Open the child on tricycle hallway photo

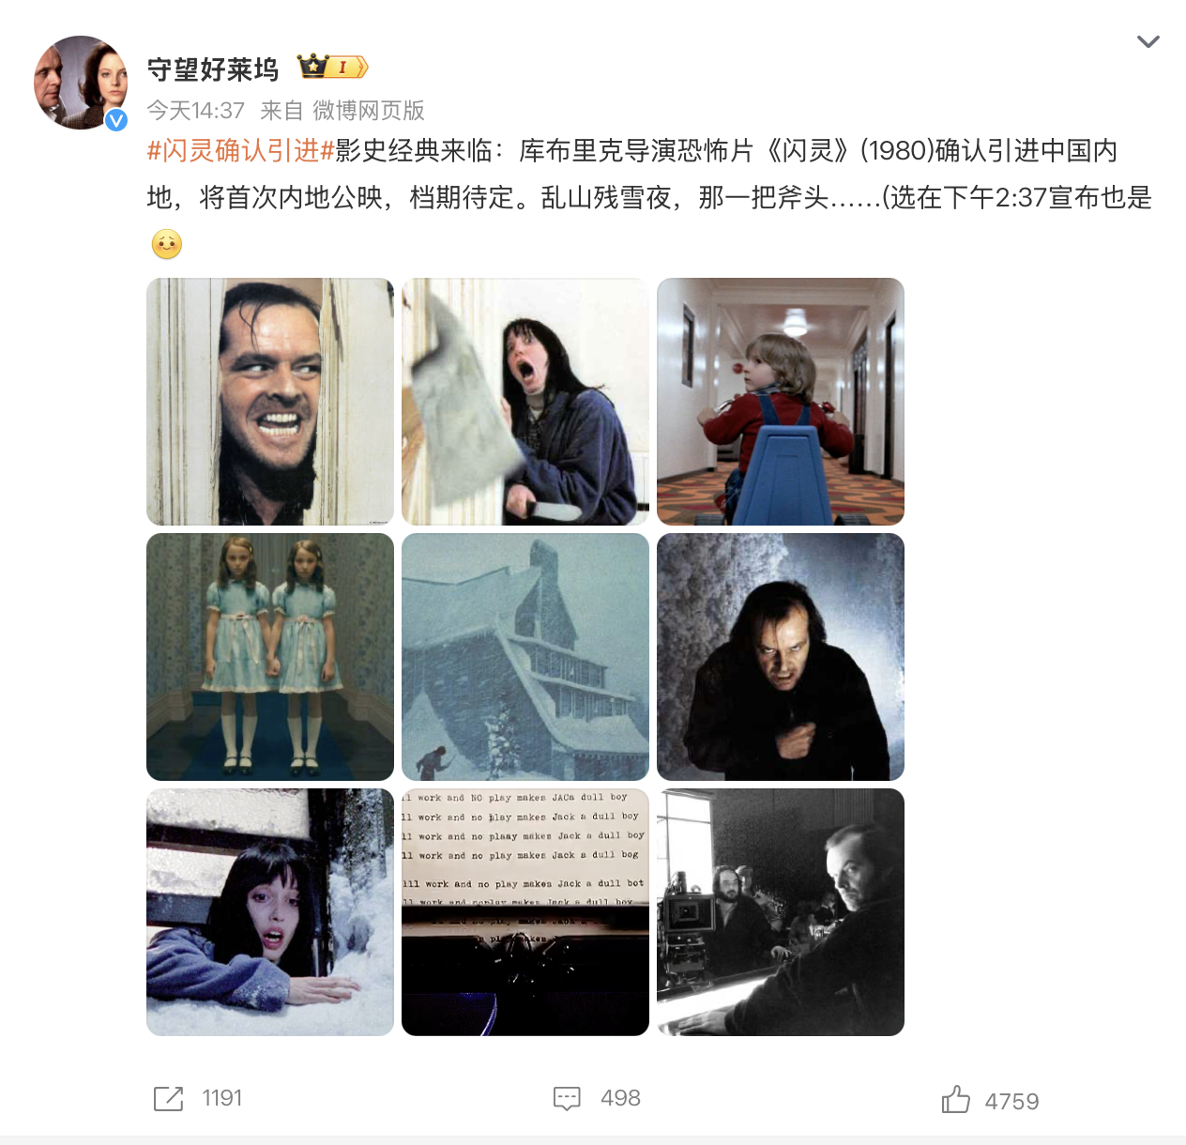pyautogui.click(x=781, y=402)
